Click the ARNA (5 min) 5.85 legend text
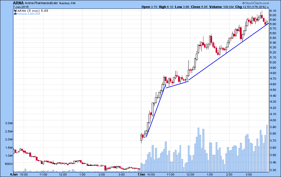281x177 pixels. pyautogui.click(x=33, y=11)
